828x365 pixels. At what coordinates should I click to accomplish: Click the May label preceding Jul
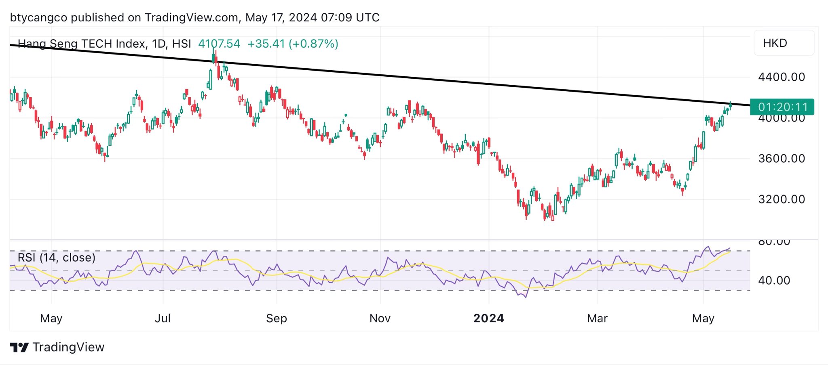[51, 319]
